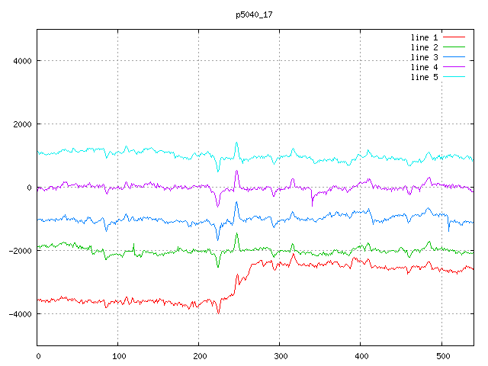Click the y-axis label -2000

tap(21, 251)
